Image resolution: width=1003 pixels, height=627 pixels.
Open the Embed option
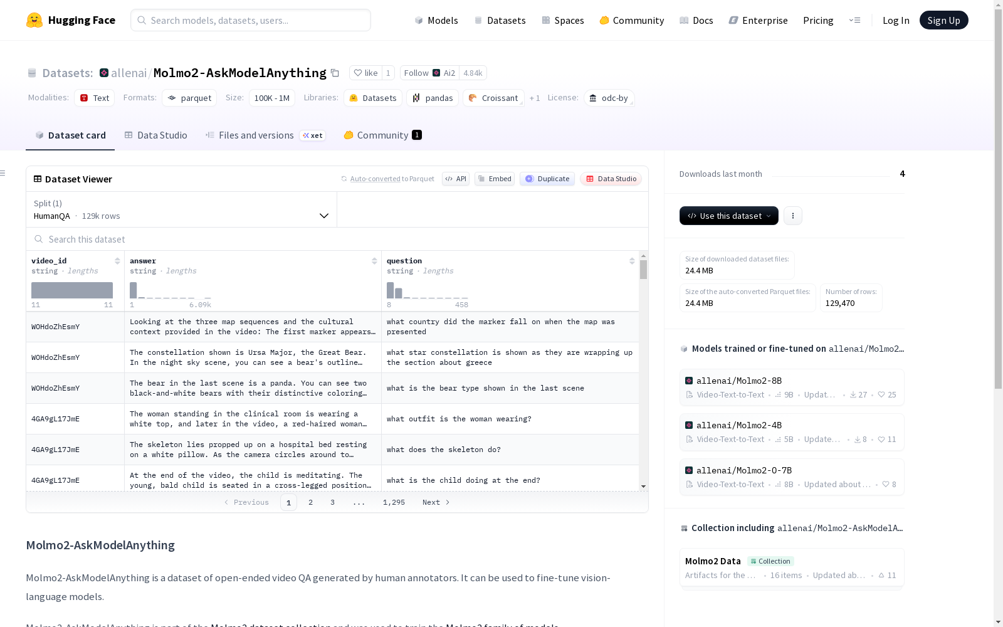click(x=495, y=179)
